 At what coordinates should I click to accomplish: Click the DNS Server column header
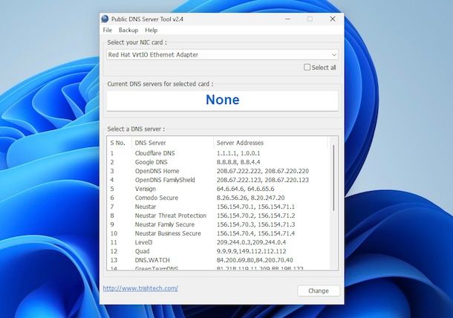pyautogui.click(x=172, y=143)
